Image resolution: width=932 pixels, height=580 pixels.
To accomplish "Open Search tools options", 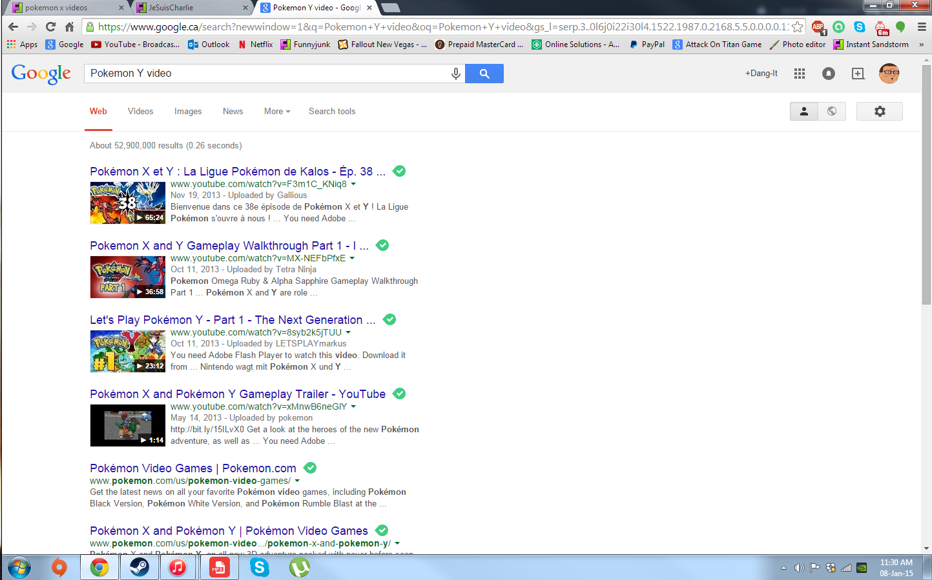I will click(x=332, y=111).
